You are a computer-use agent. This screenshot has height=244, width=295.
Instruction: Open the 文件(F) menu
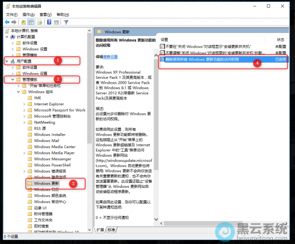[10, 15]
